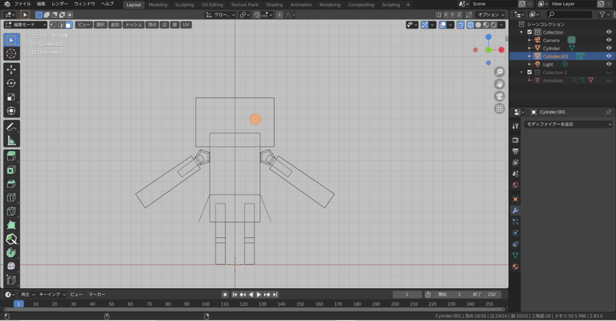The width and height of the screenshot is (616, 321).
Task: Click the Vertex (頂点) menu button
Action: [152, 25]
